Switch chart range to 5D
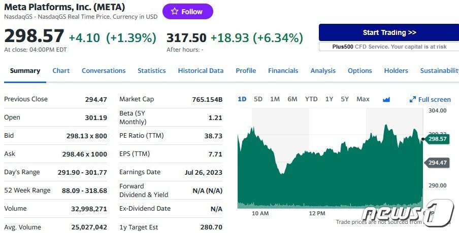459x233 pixels. [258, 99]
